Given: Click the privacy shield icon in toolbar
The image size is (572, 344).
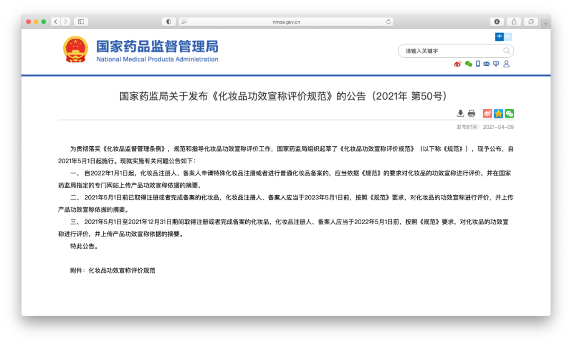Looking at the screenshot, I should pyautogui.click(x=168, y=22).
